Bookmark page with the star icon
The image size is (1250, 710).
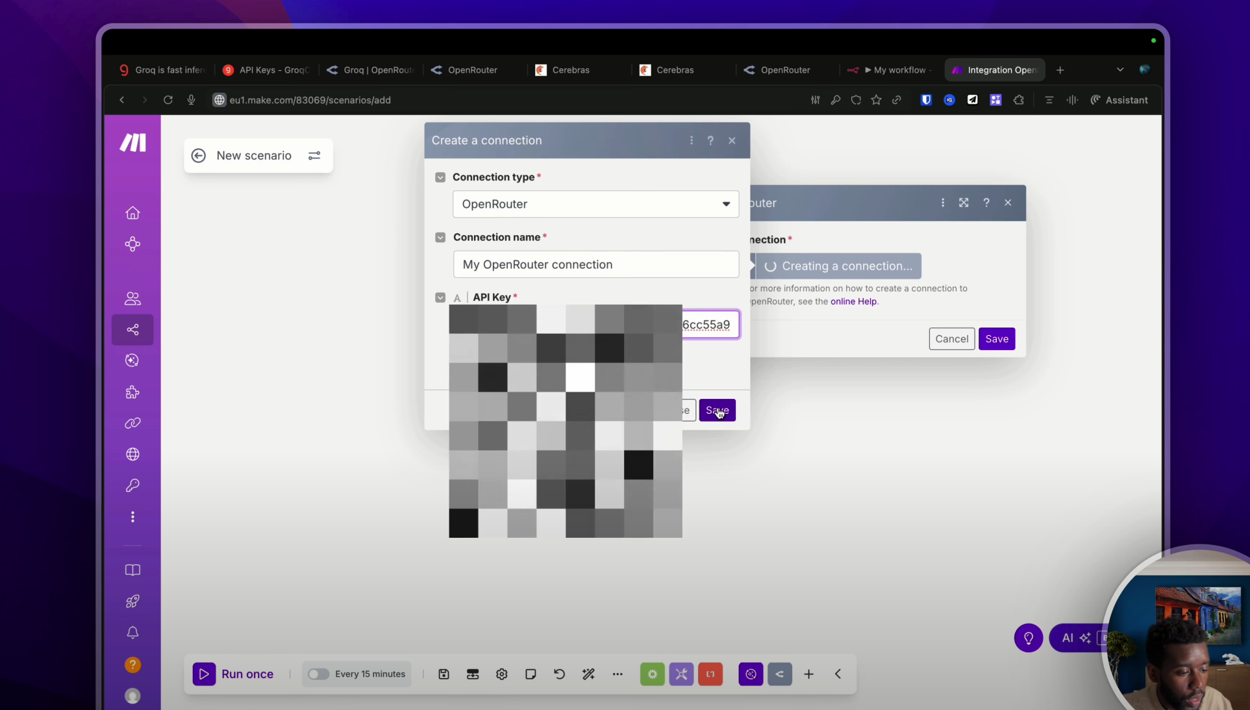click(x=876, y=100)
